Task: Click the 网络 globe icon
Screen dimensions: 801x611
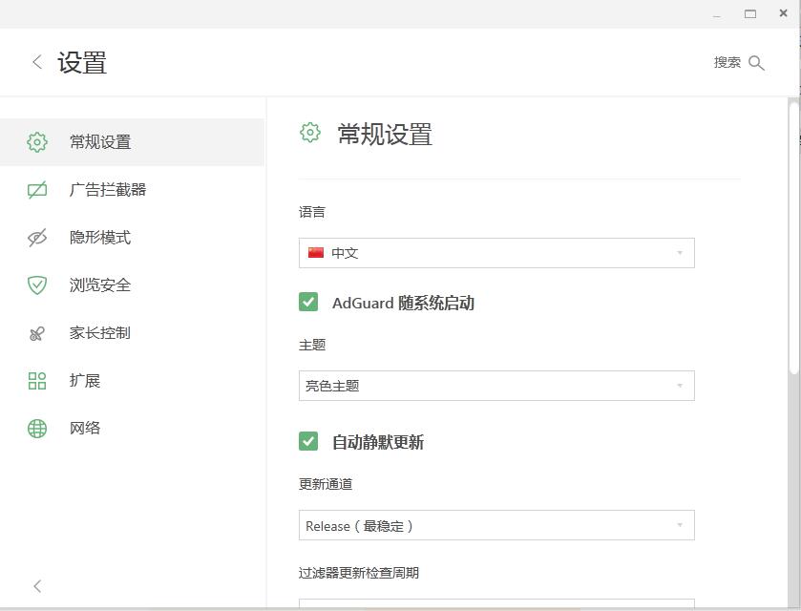Action: (x=37, y=428)
